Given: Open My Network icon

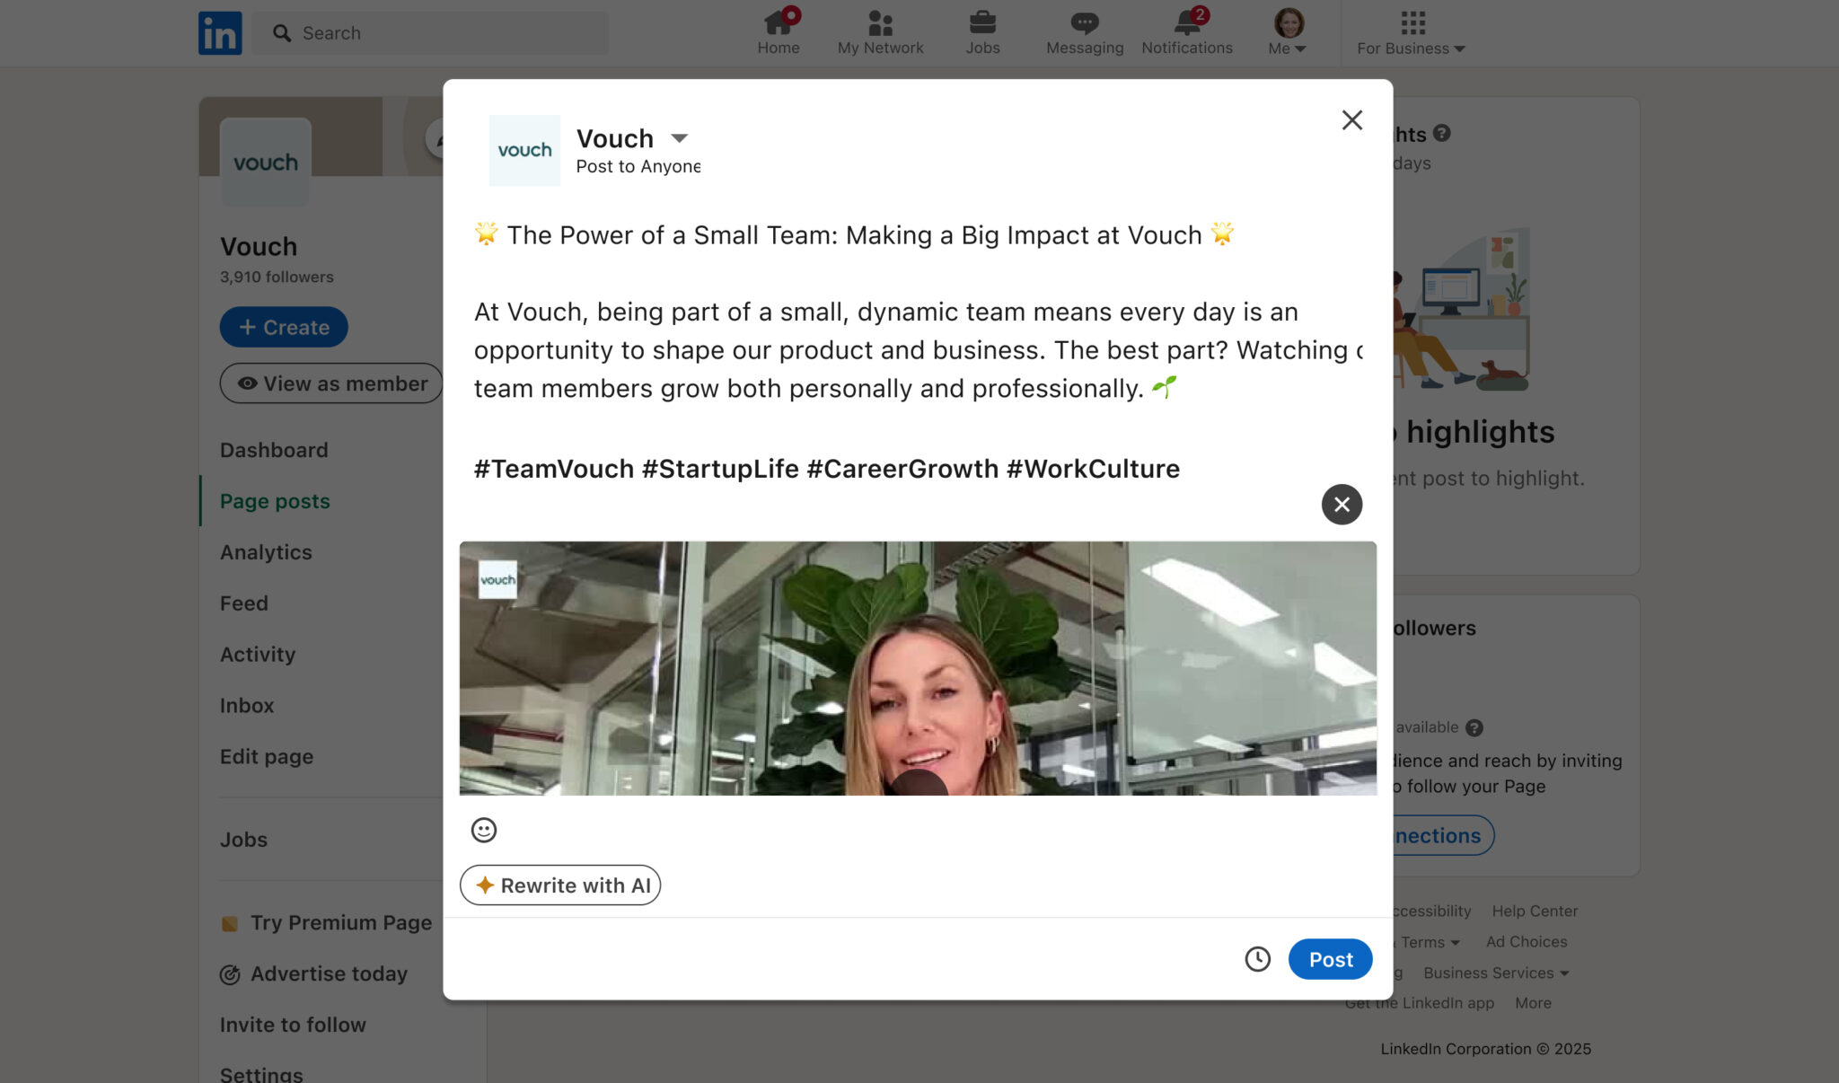Looking at the screenshot, I should pyautogui.click(x=880, y=32).
